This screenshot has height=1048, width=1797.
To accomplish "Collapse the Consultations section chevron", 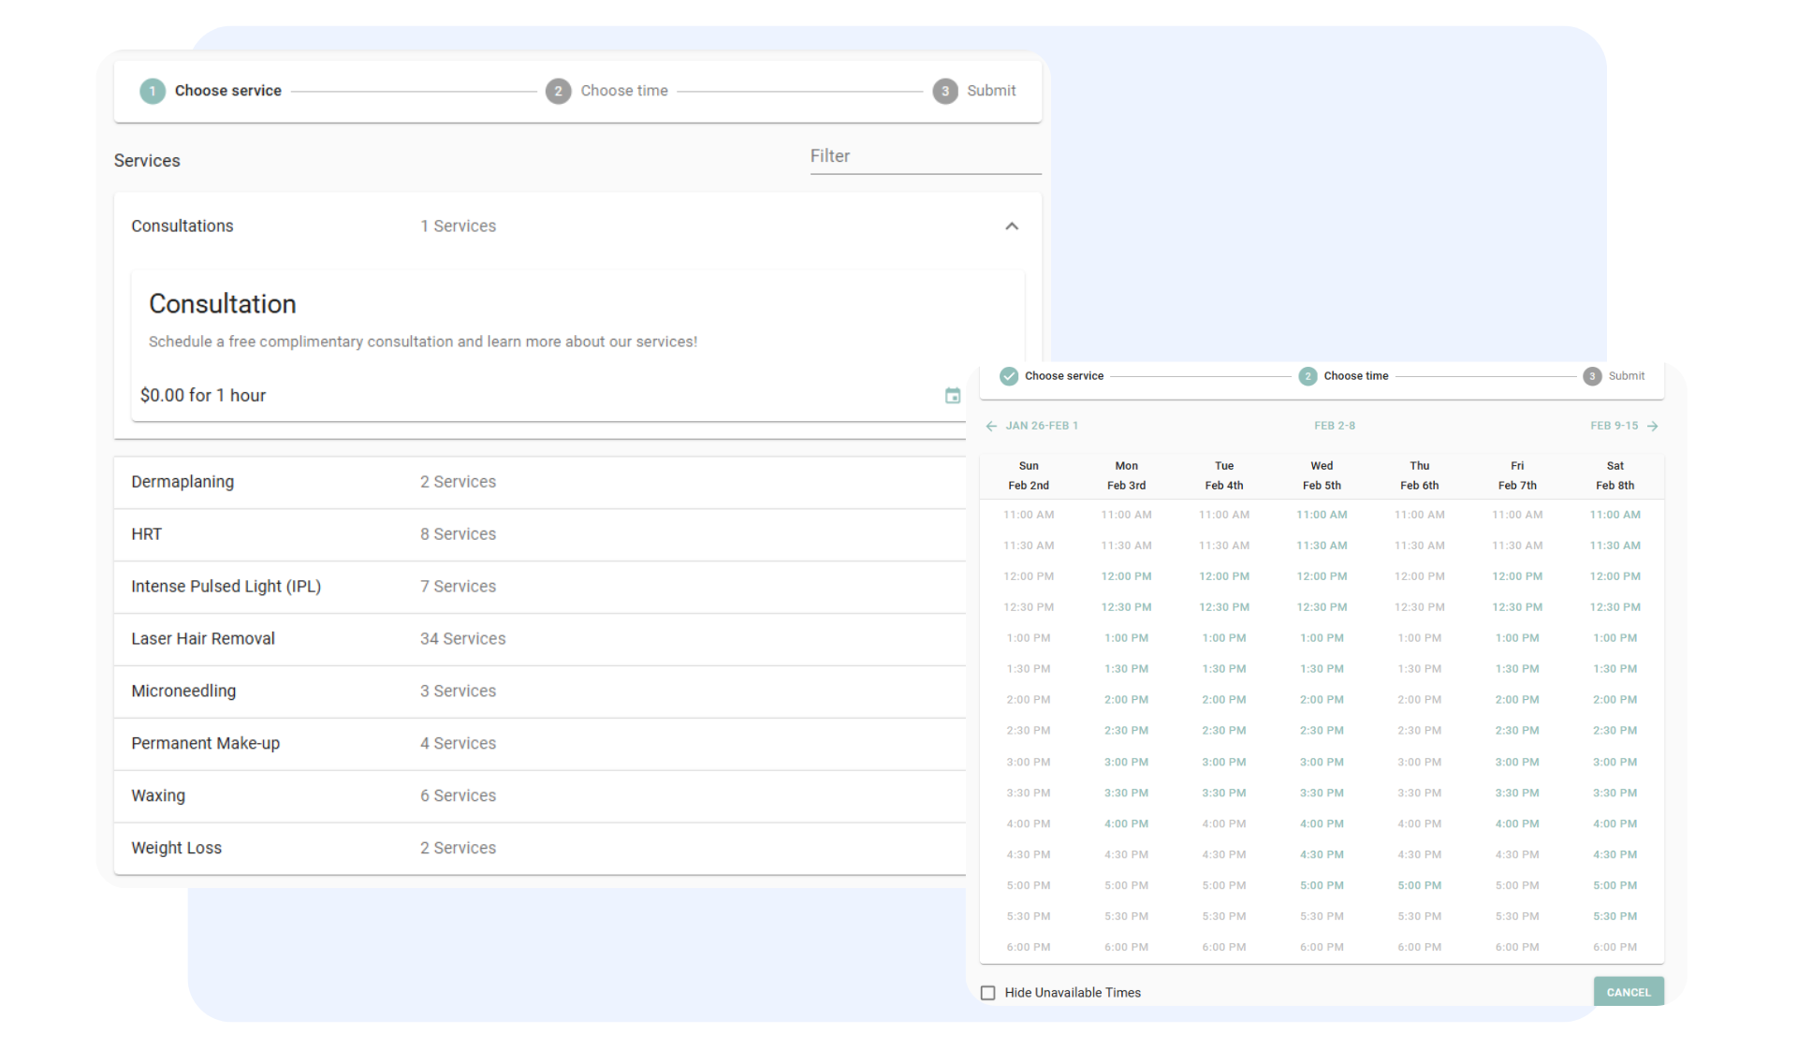I will click(x=1011, y=226).
